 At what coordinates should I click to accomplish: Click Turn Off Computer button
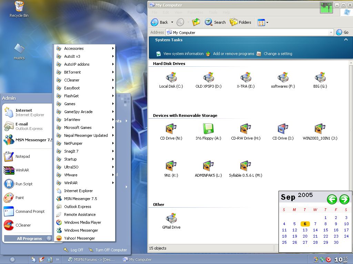tap(108, 250)
